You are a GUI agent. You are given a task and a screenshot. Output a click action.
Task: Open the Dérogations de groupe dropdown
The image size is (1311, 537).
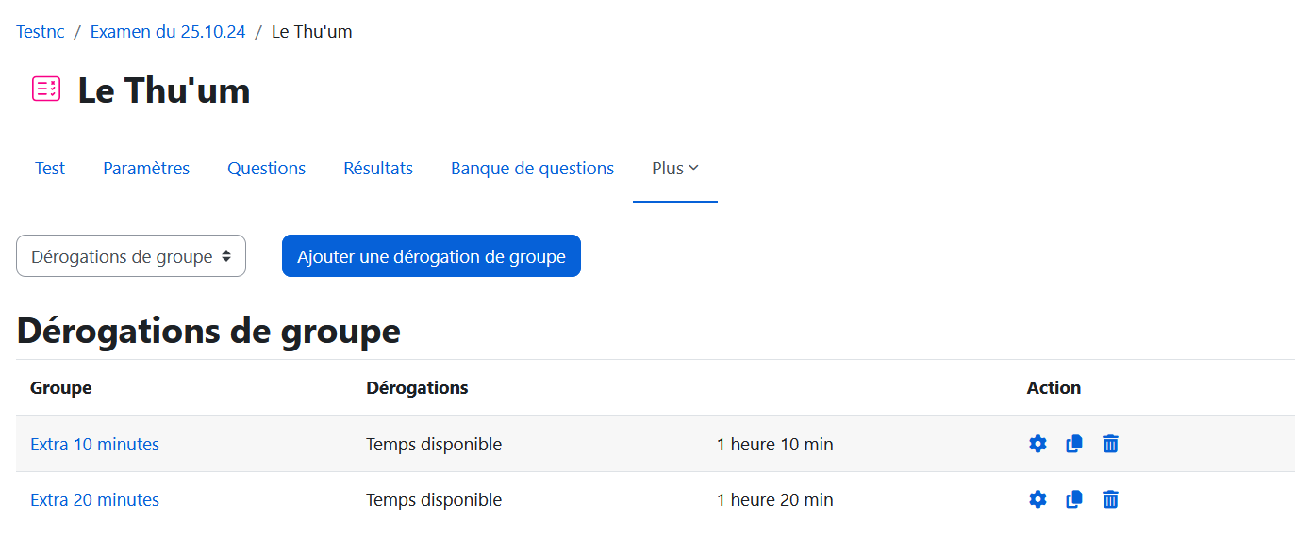(131, 256)
